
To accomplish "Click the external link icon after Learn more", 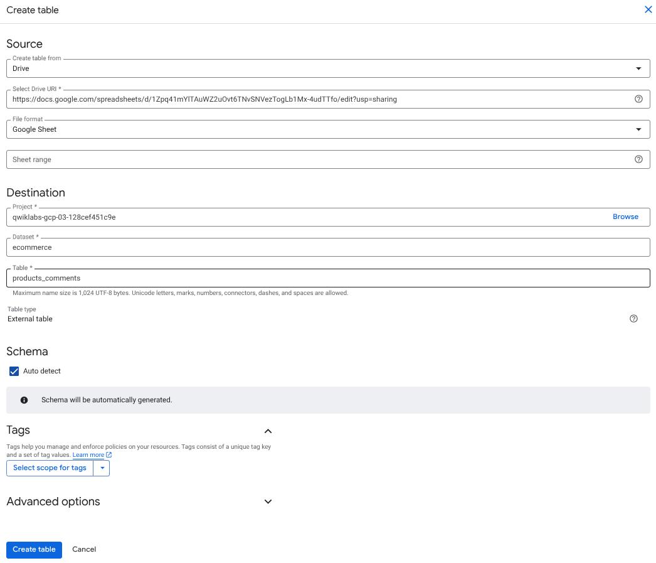I will [108, 454].
